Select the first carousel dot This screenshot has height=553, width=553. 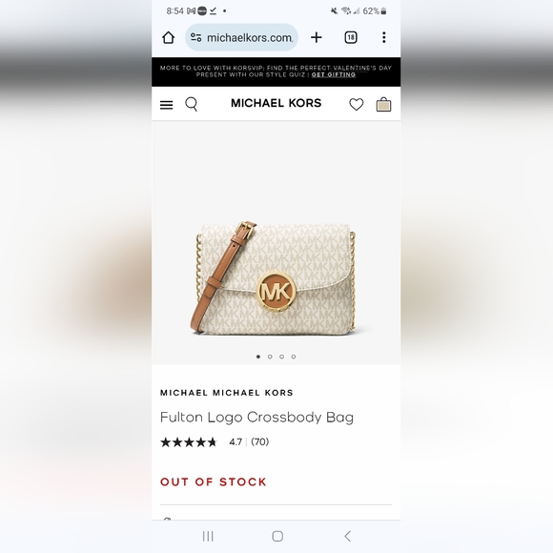click(x=258, y=357)
